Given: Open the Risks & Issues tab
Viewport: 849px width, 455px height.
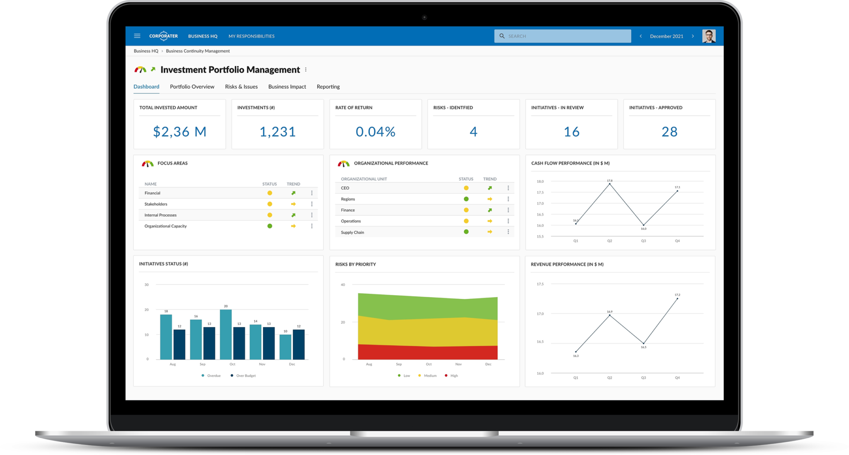Looking at the screenshot, I should tap(241, 87).
